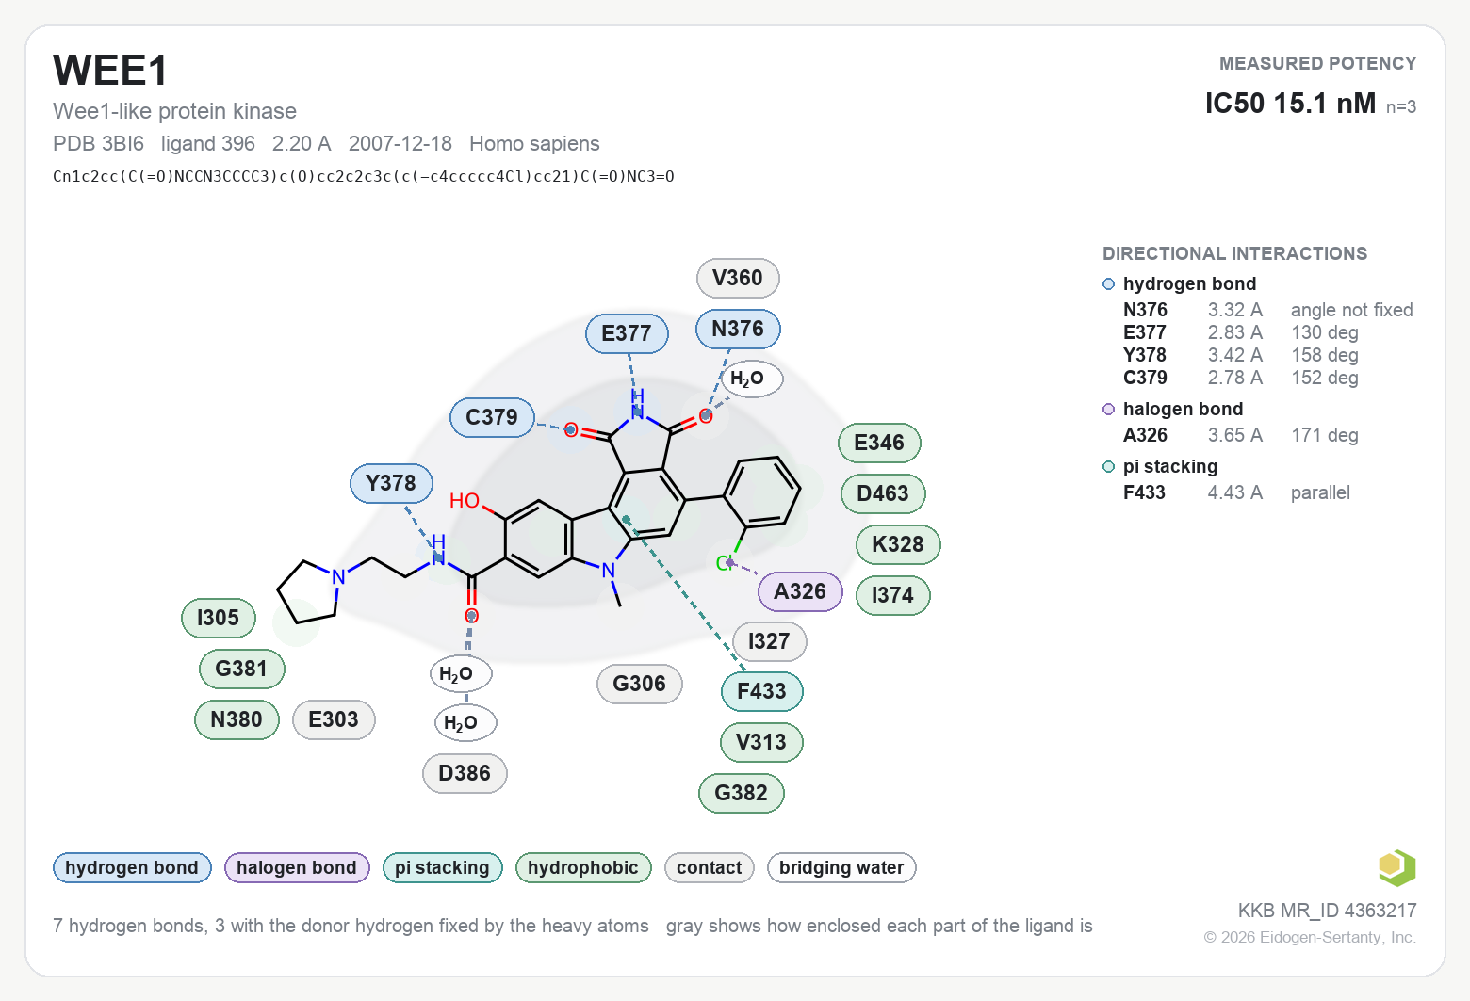Click the 4.43 A distance value for F433
Image resolution: width=1470 pixels, height=1001 pixels.
pos(1234,492)
